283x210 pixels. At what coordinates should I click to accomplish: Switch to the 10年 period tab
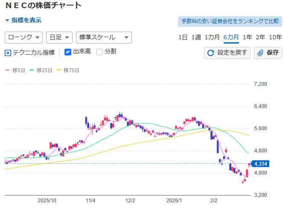pyautogui.click(x=275, y=37)
